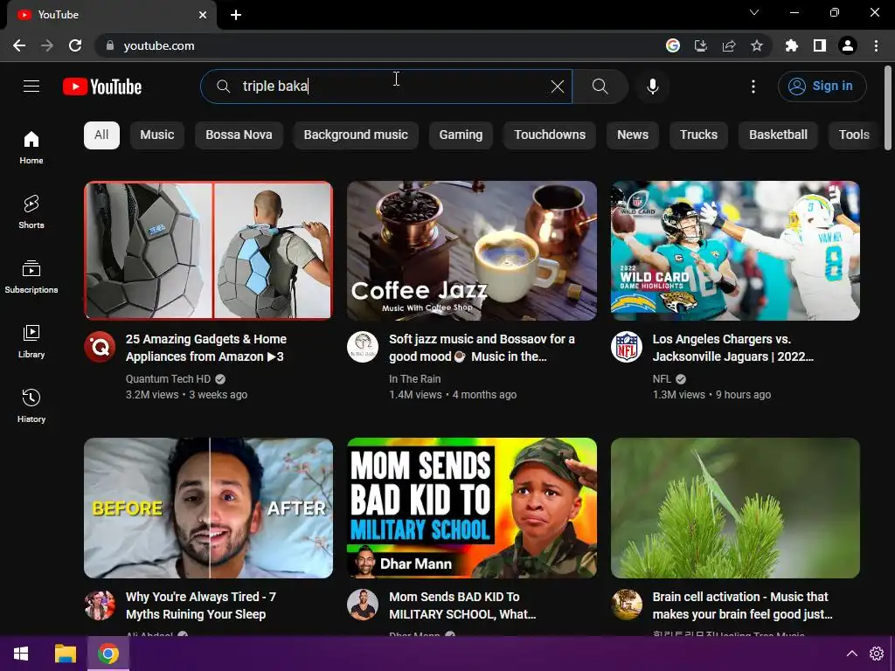Click the page vertical scrollbar
The height and width of the screenshot is (671, 895).
[888, 108]
